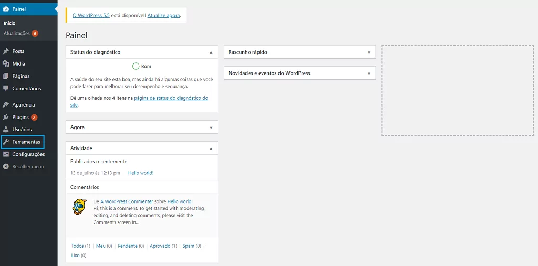Open the Páginas menu
Screen dimensions: 538x266
click(x=29, y=76)
